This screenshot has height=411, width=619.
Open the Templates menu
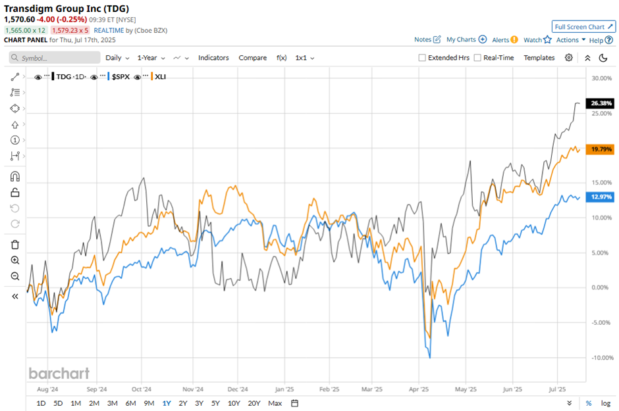(x=539, y=57)
